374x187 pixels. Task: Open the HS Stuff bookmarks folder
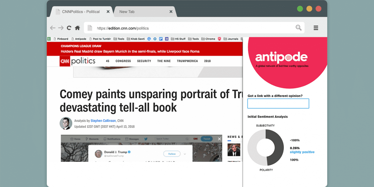pyautogui.click(x=178, y=39)
